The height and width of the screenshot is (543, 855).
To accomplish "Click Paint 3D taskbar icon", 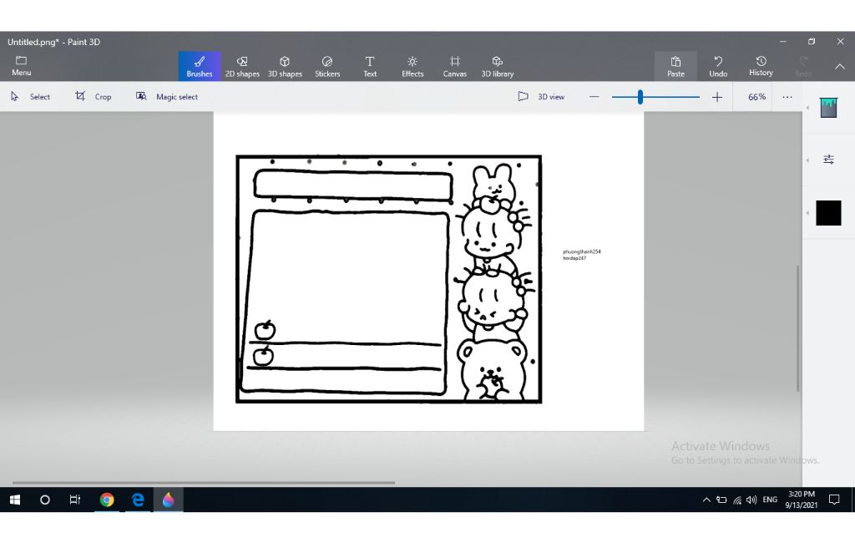I will pos(168,500).
